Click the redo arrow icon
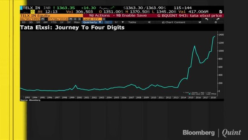 pos(218,19)
